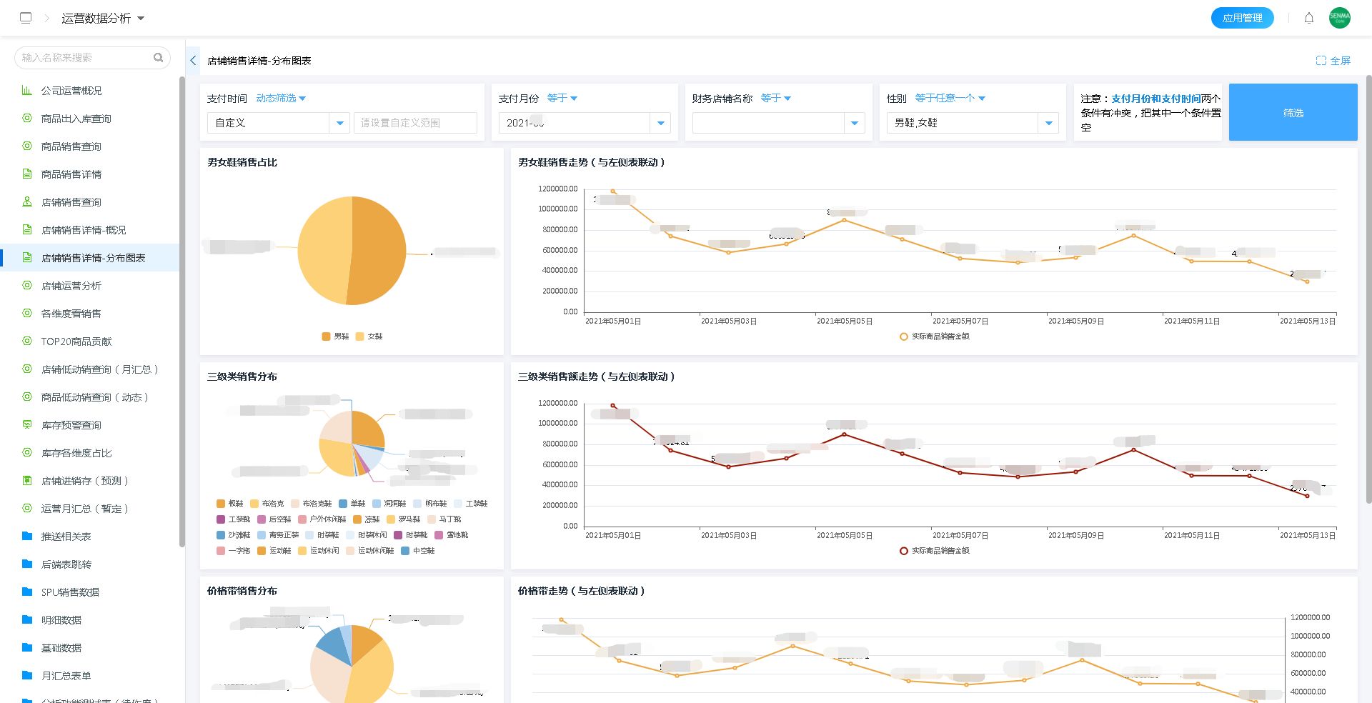The image size is (1372, 703).
Task: Click the workspace monitor icon at top left
Action: pos(26,18)
